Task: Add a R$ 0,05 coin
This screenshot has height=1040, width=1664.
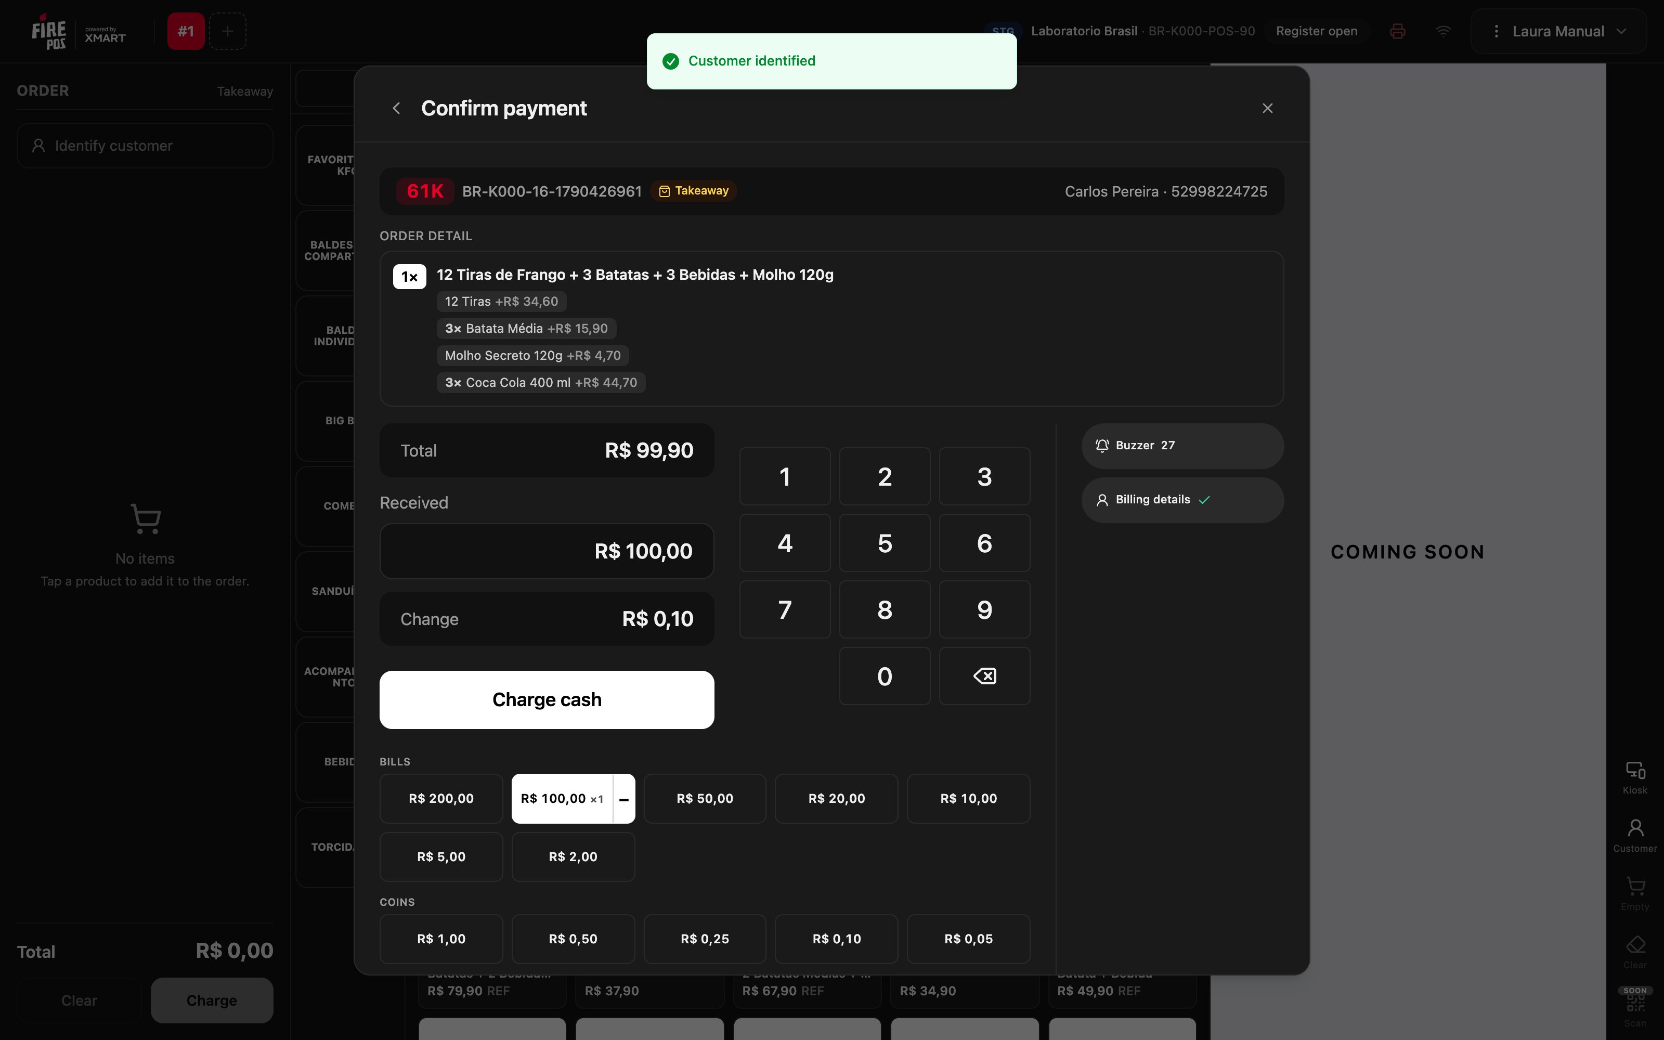Action: 968,939
